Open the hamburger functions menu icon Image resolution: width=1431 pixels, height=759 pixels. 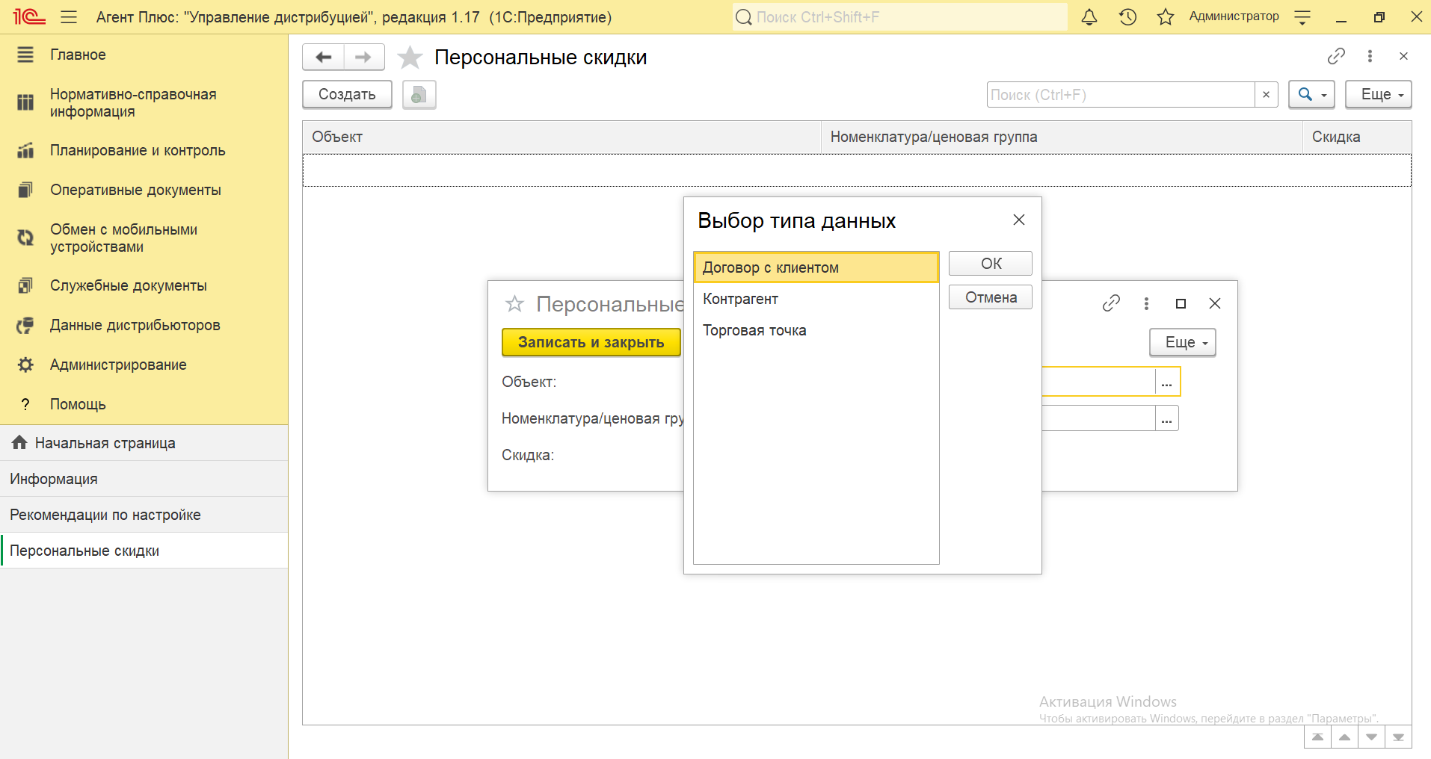(x=69, y=17)
